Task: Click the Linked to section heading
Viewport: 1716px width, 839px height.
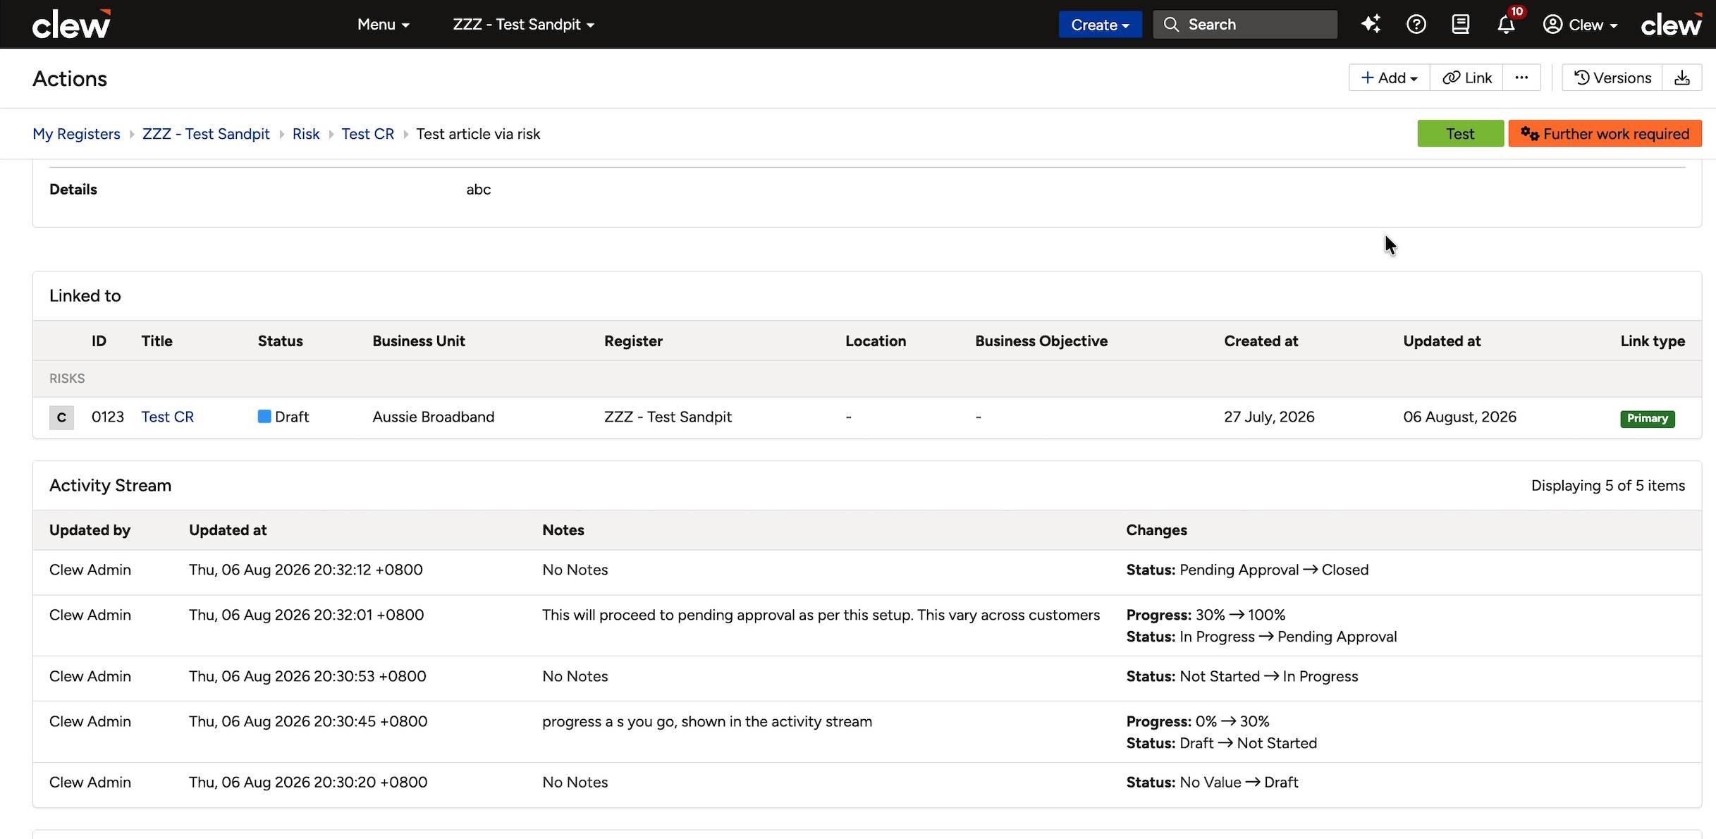Action: 85,296
